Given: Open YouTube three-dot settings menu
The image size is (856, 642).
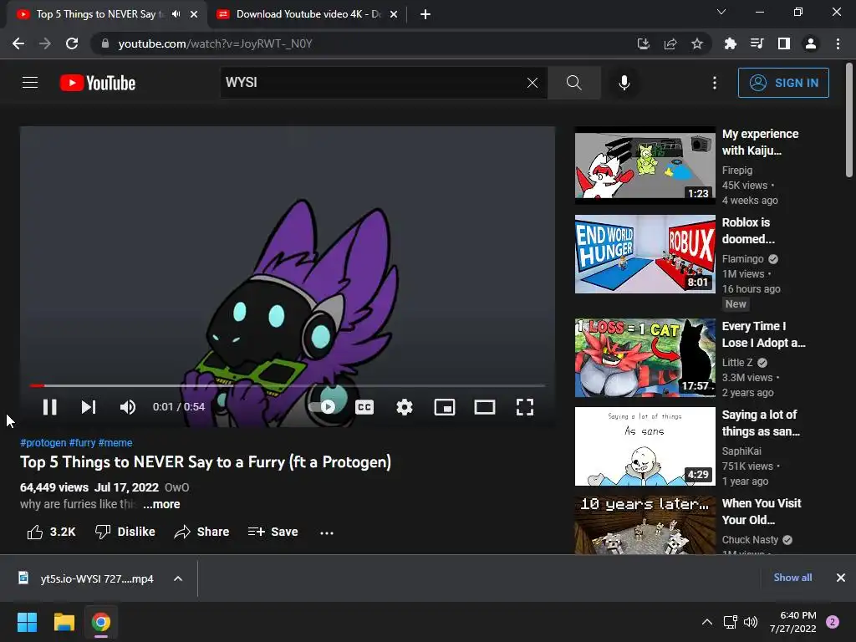Looking at the screenshot, I should pos(715,83).
